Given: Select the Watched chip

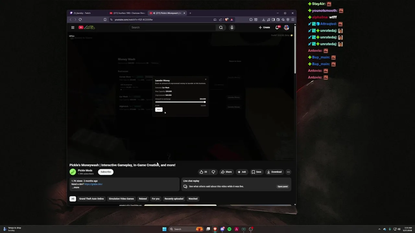Looking at the screenshot, I should pos(193,199).
